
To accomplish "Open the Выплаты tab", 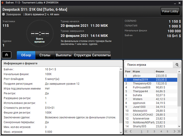I will [x=64, y=55].
